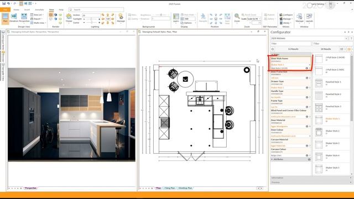Click the Item List icon
The image size is (354, 199).
point(32,15)
